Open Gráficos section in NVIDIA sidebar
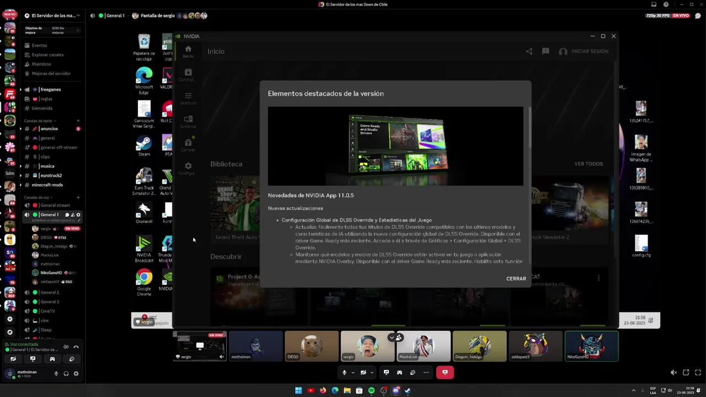This screenshot has width=706, height=397. tap(188, 99)
